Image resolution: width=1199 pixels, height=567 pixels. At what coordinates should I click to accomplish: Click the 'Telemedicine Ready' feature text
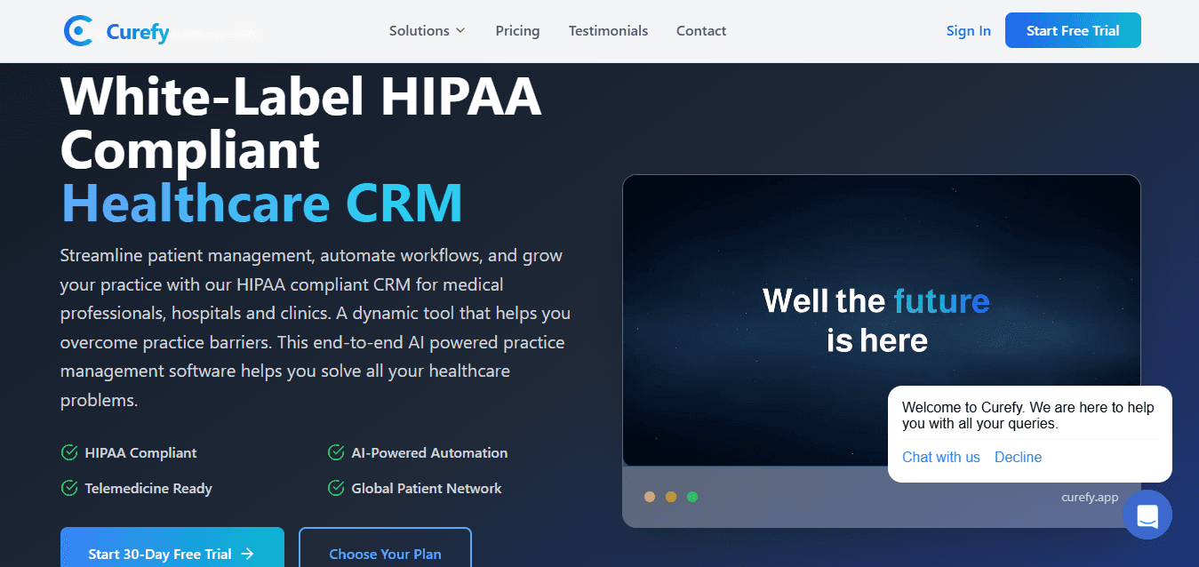[148, 488]
